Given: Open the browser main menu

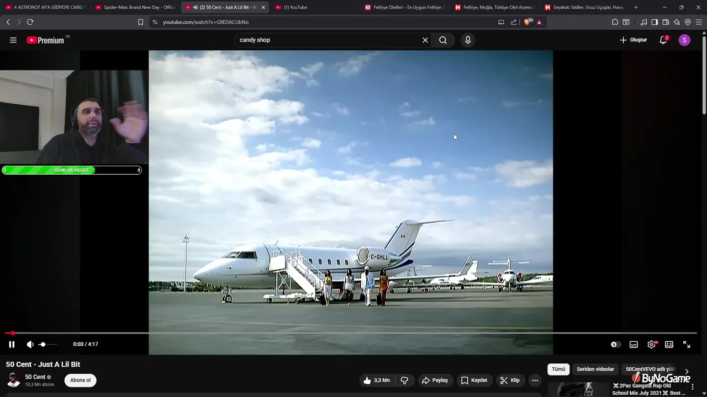Looking at the screenshot, I should coord(699,22).
